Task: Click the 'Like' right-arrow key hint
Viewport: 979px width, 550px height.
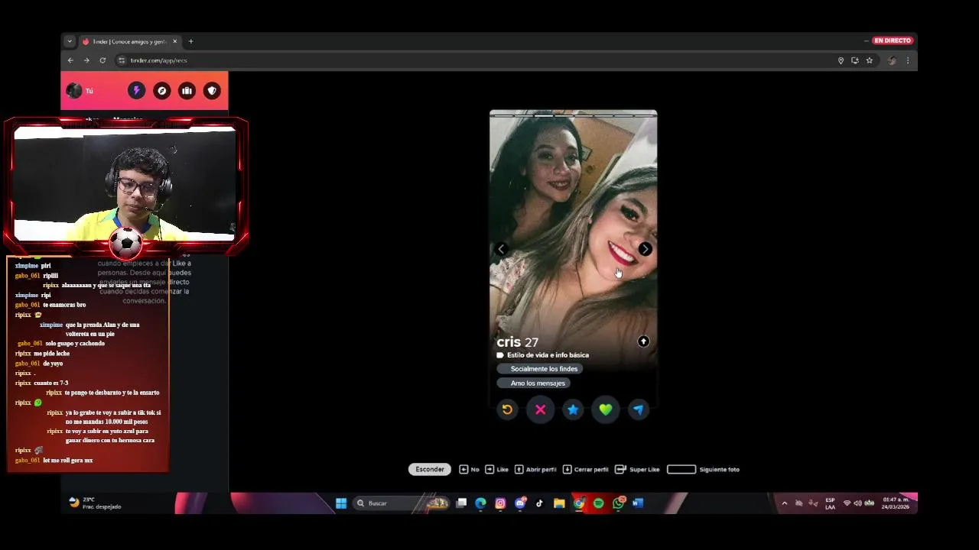Action: [496, 469]
